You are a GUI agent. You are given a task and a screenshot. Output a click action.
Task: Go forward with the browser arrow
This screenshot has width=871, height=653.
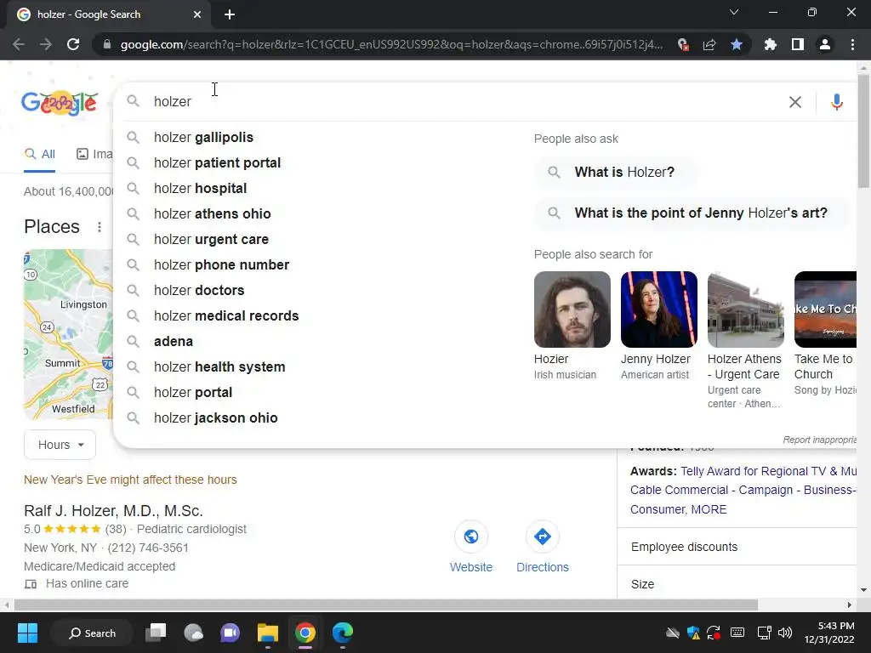coord(46,44)
